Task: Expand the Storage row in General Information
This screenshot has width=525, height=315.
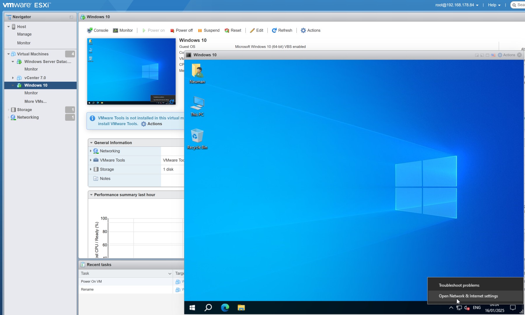Action: coord(90,169)
